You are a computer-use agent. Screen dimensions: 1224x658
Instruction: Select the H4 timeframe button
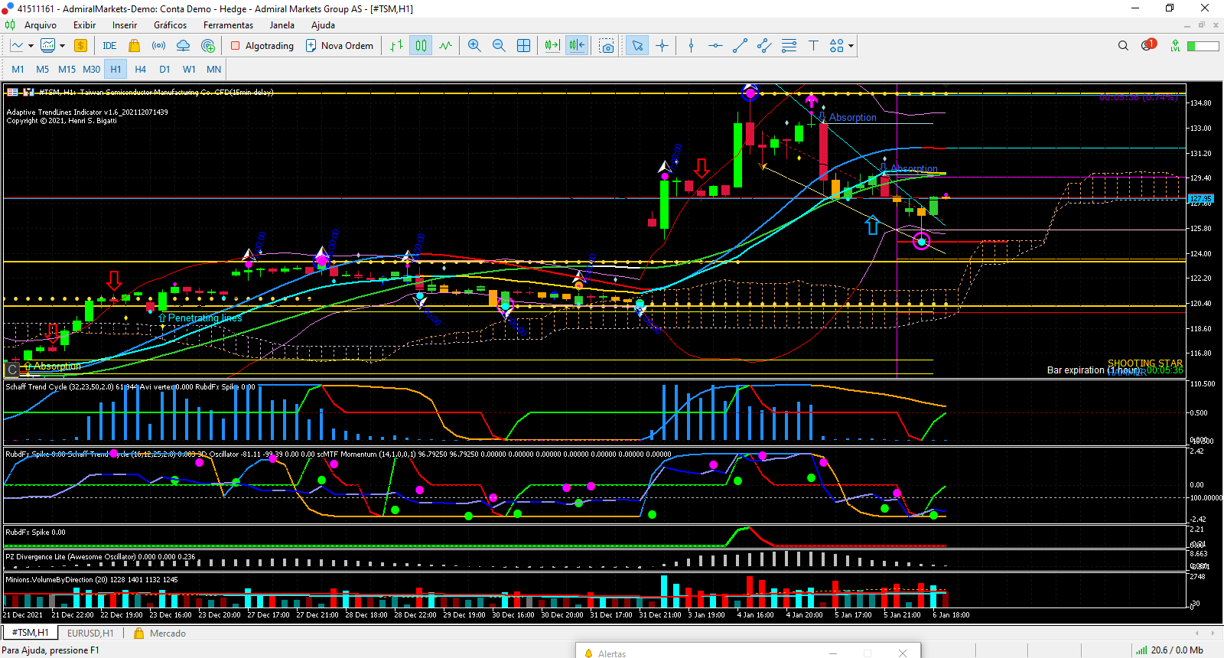(x=140, y=69)
